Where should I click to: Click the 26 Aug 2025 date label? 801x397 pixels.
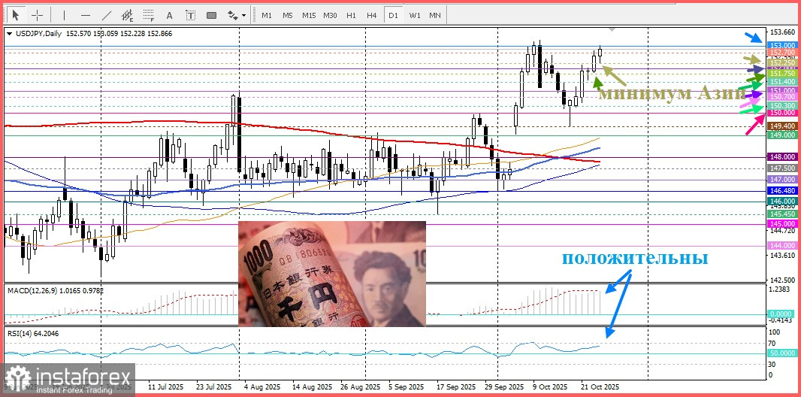(358, 386)
